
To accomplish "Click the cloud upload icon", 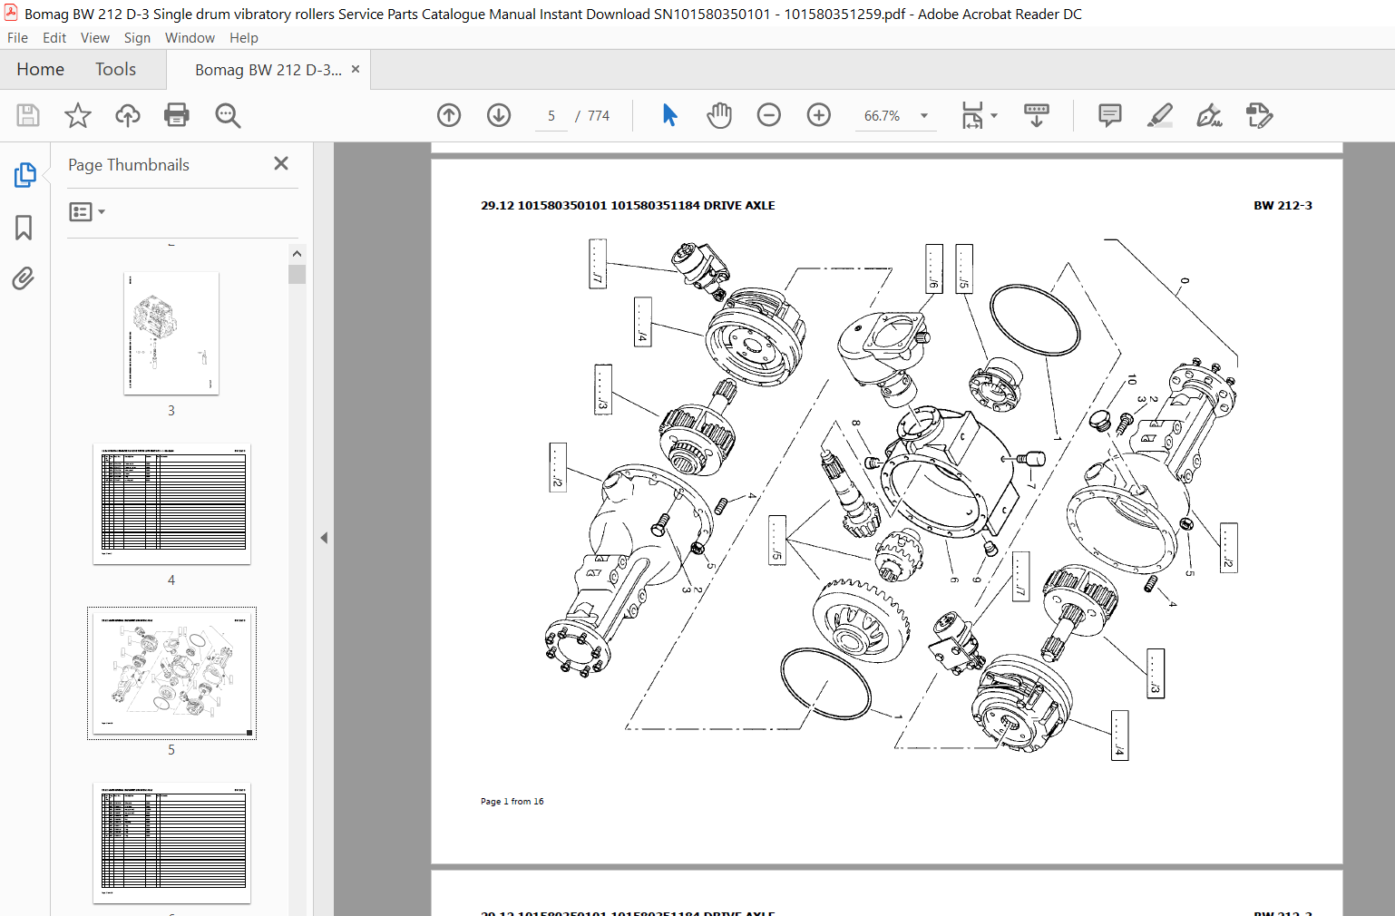I will coord(128,115).
